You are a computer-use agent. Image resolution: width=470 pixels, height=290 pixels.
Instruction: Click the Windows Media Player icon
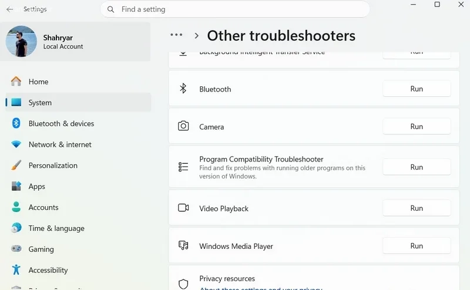point(183,245)
